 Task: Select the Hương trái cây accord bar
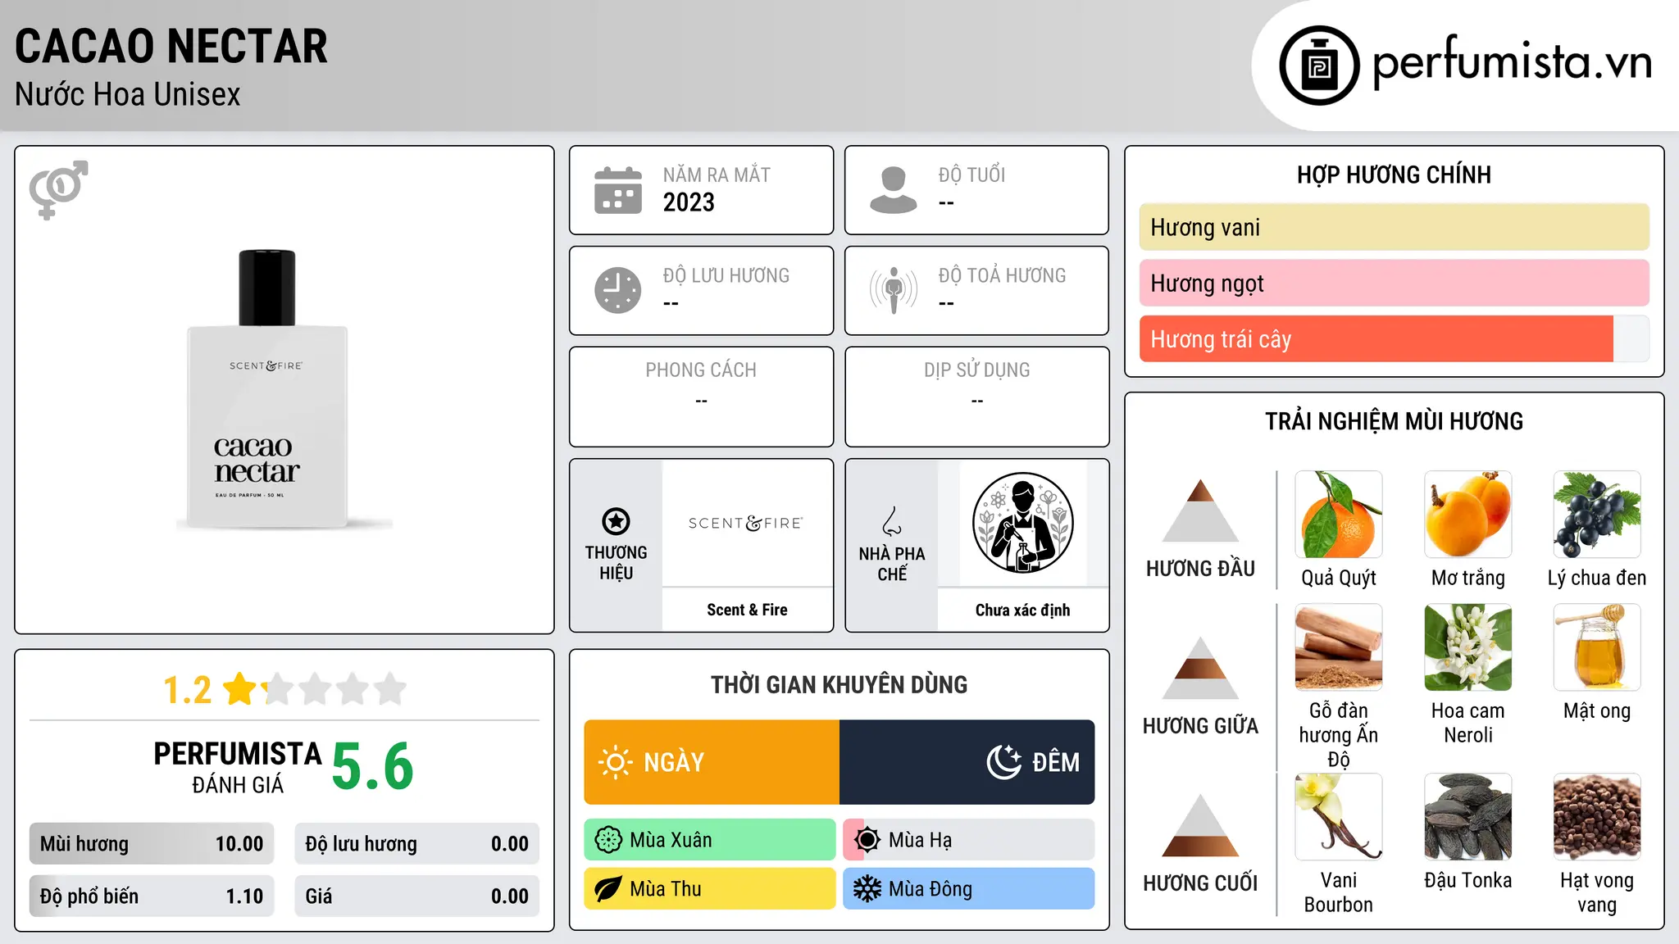pos(1394,338)
